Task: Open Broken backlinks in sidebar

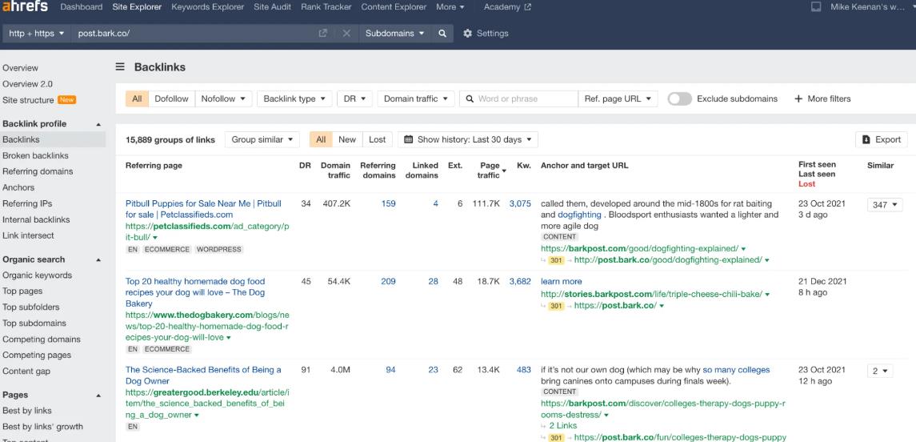Action: (35, 155)
